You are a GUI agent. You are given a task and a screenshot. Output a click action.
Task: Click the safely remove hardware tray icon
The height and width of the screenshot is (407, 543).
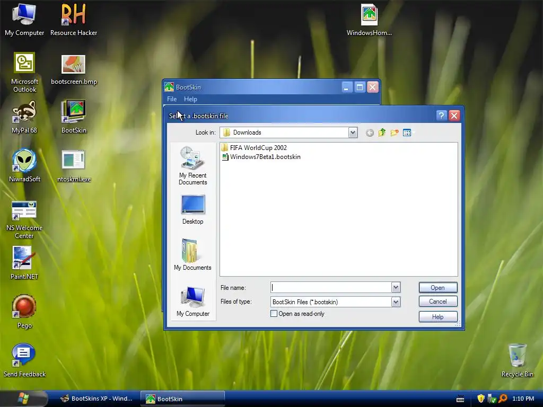point(492,399)
